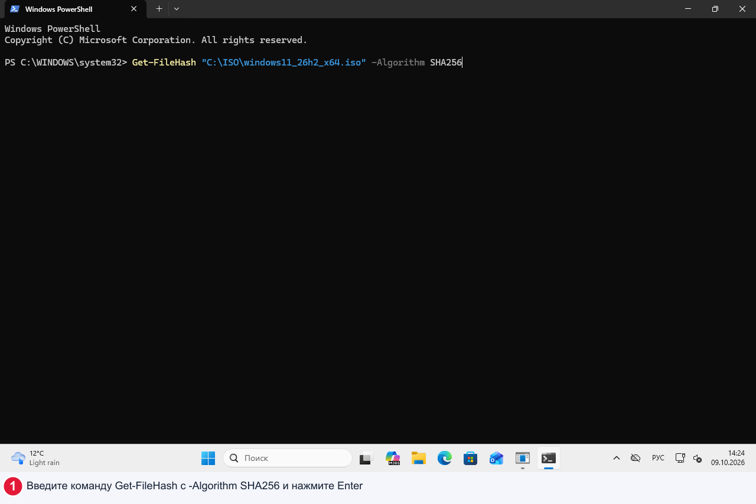This screenshot has width=756, height=504.
Task: Click the -Algorithm parameter text
Action: (398, 62)
